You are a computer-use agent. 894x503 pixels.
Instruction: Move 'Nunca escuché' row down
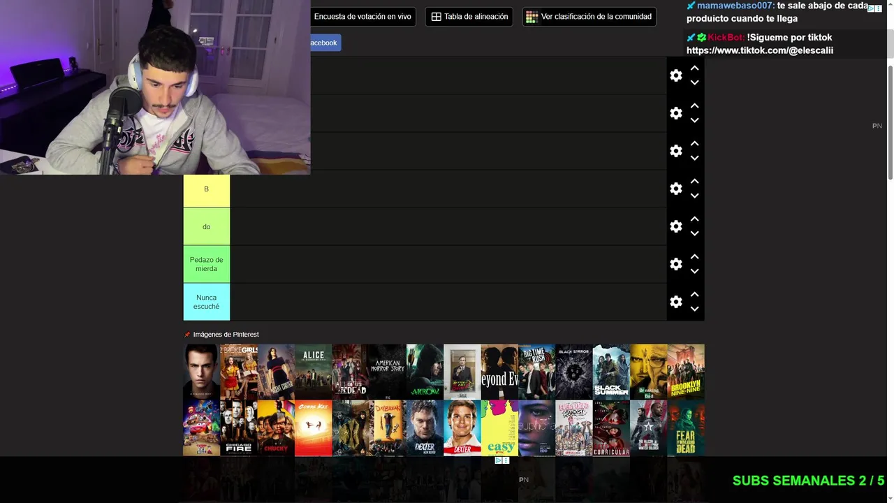coord(694,309)
